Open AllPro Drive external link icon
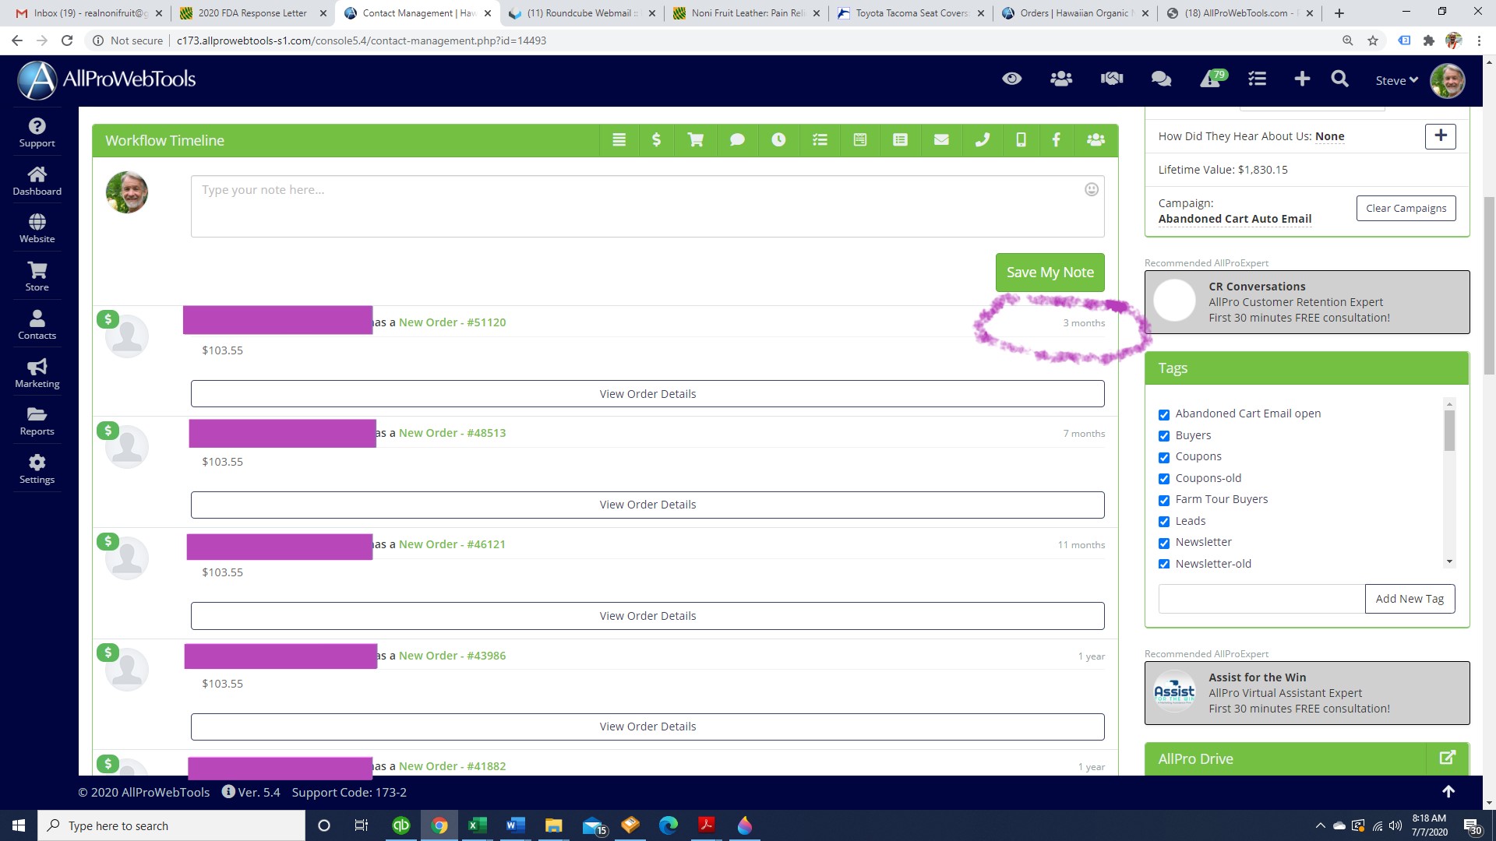Screen dimensions: 1496x841 tap(1447, 758)
